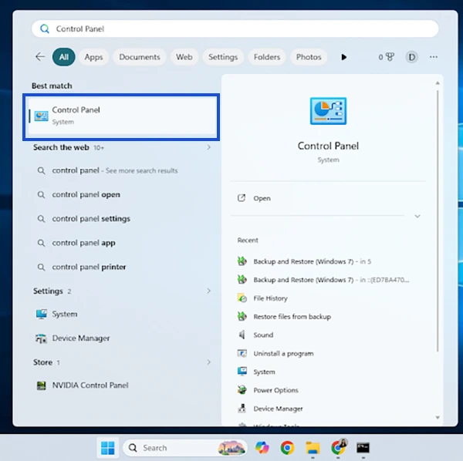
Task: Click the large Control Panel icon in preview
Action: [328, 111]
